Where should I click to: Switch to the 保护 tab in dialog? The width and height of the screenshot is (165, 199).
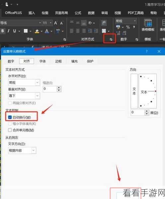90,61
